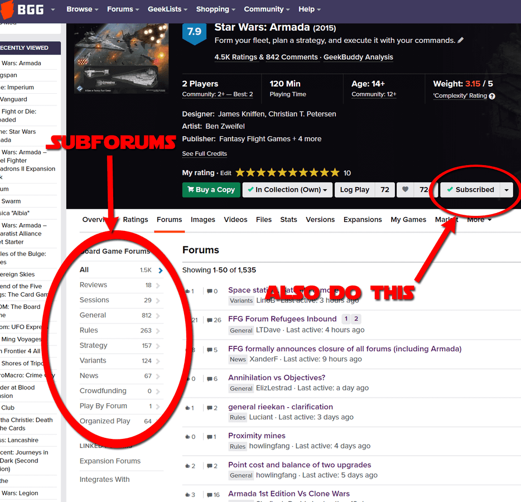Screen dimensions: 521x502
Task: Open the Community menu
Action: point(266,9)
